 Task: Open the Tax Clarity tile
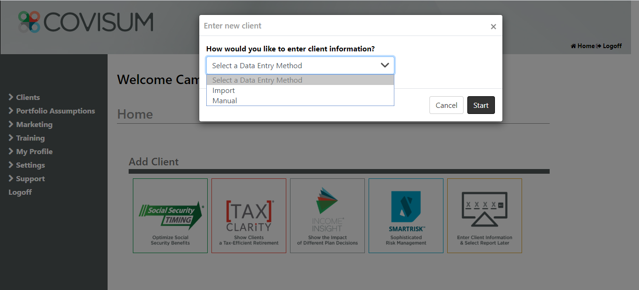coord(249,216)
